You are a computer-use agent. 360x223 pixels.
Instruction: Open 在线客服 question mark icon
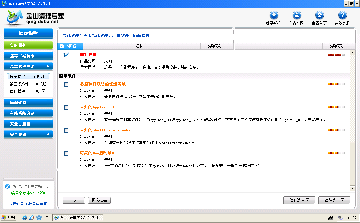point(342,15)
